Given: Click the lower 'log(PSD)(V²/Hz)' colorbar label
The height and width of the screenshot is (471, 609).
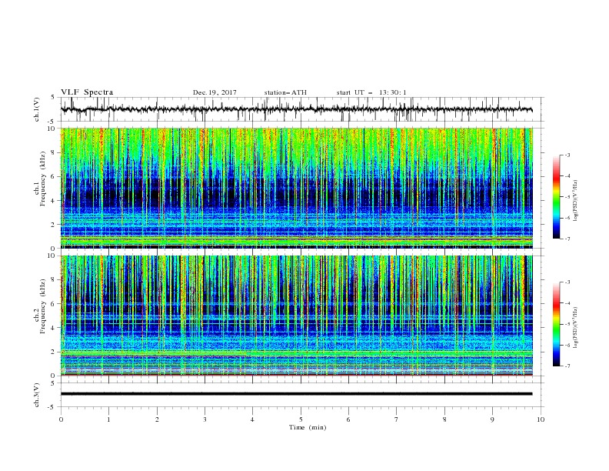Looking at the screenshot, I should pyautogui.click(x=576, y=328).
